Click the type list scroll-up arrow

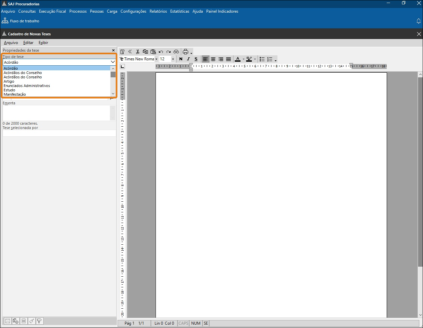pos(113,68)
